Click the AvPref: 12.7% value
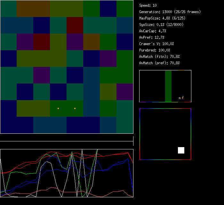Viewport: 224px width, 205px height. [152, 37]
